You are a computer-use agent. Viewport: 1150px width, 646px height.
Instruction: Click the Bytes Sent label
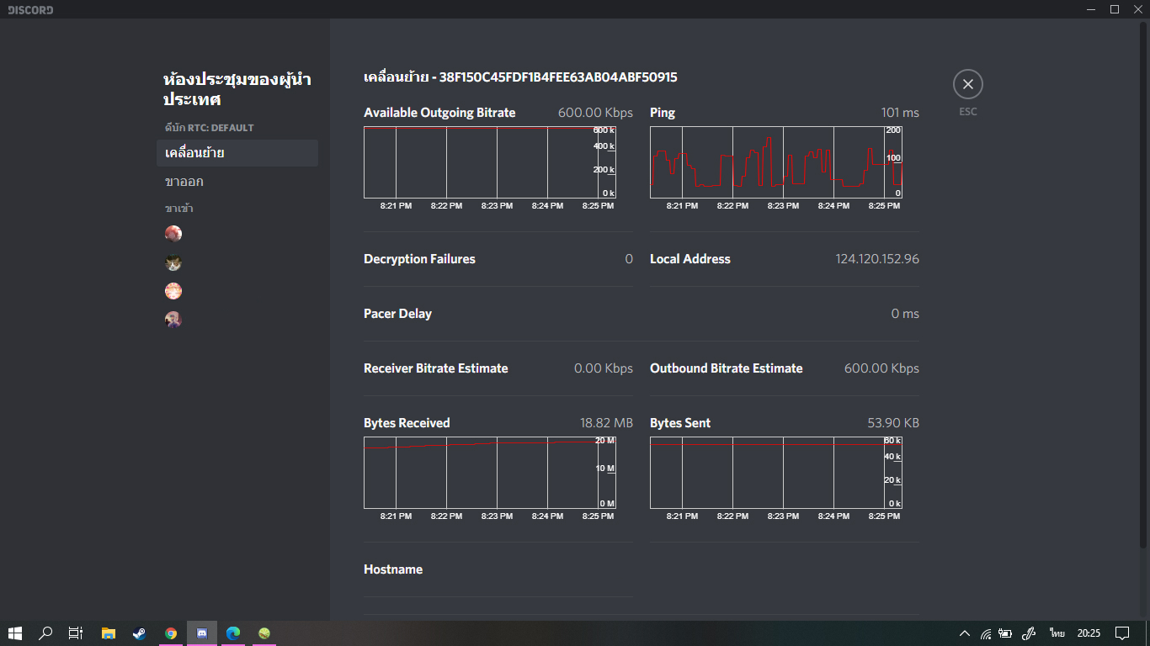(x=680, y=423)
